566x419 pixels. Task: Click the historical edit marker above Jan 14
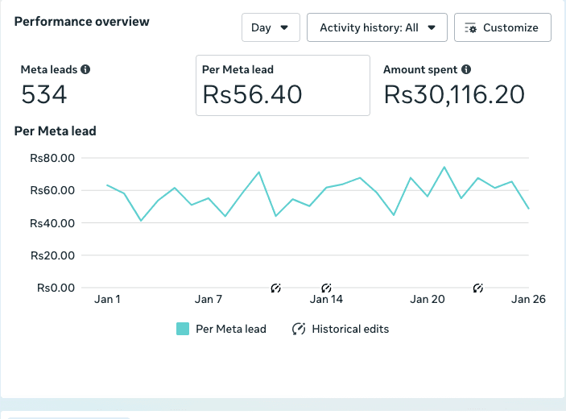[326, 288]
